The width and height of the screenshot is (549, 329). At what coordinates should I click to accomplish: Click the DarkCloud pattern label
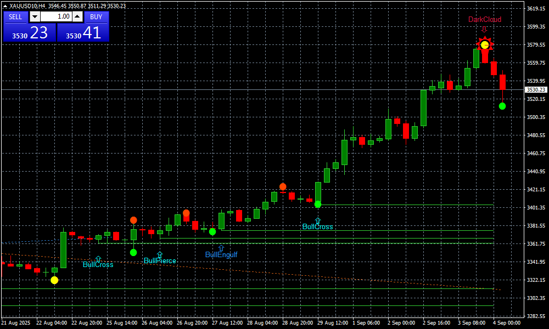pyautogui.click(x=484, y=20)
